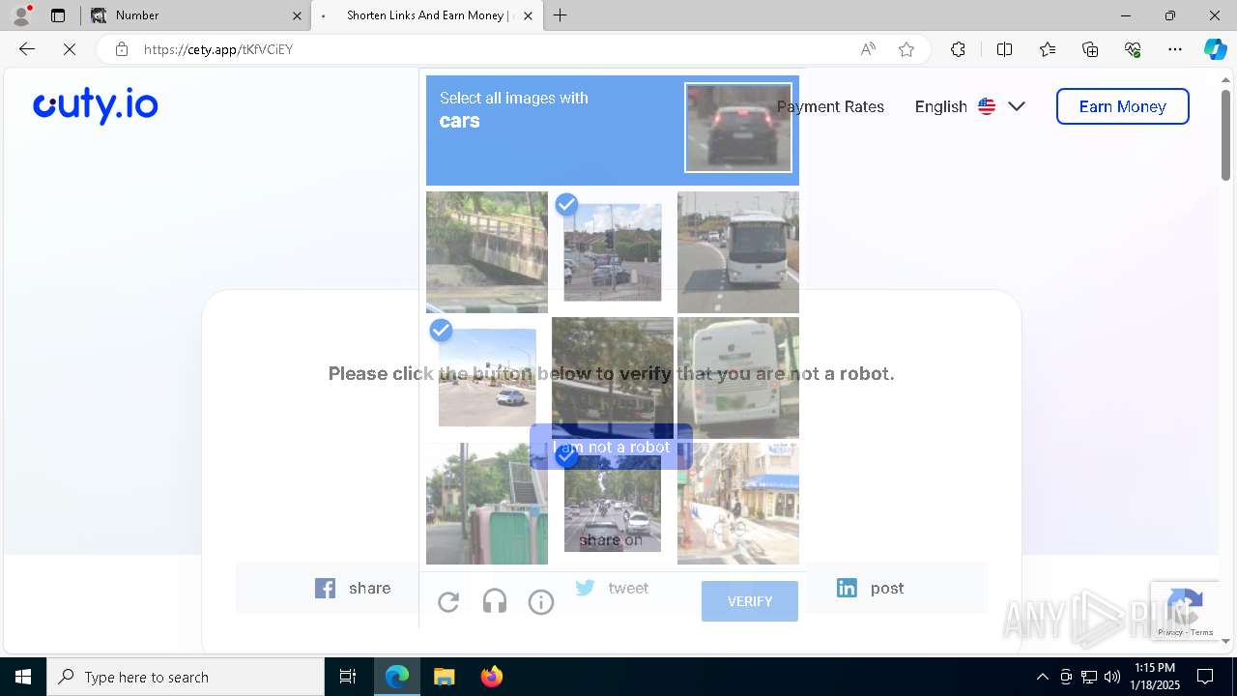Open the browser profile avatar
Image resolution: width=1237 pixels, height=696 pixels.
(x=21, y=14)
